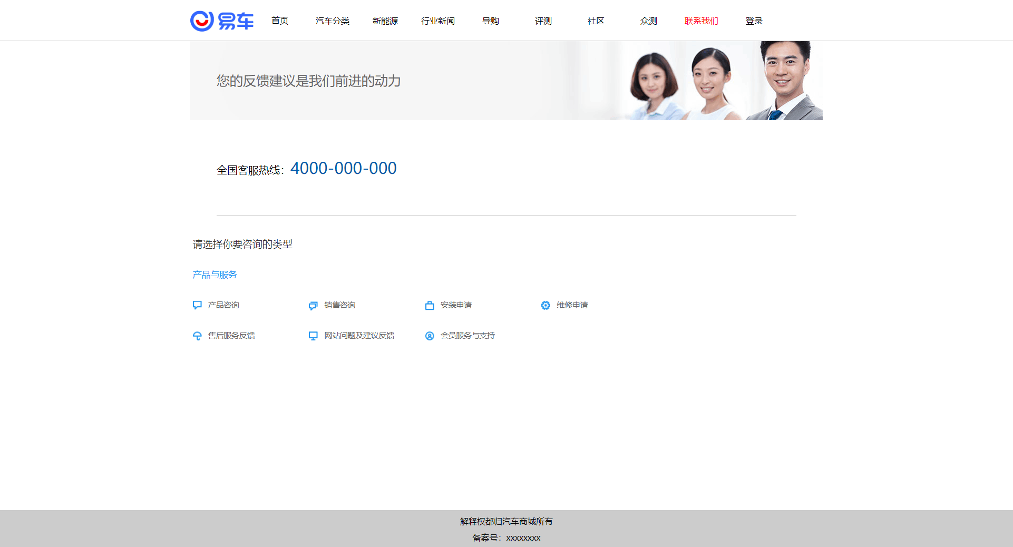Open the 售后服务反馈 link
The image size is (1013, 547).
(x=231, y=336)
